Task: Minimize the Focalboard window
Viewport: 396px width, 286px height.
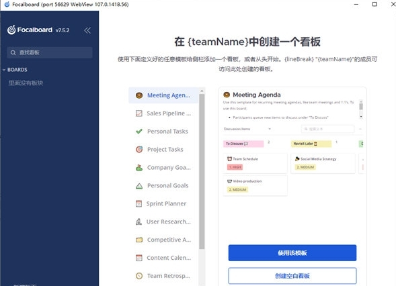Action: click(356, 4)
